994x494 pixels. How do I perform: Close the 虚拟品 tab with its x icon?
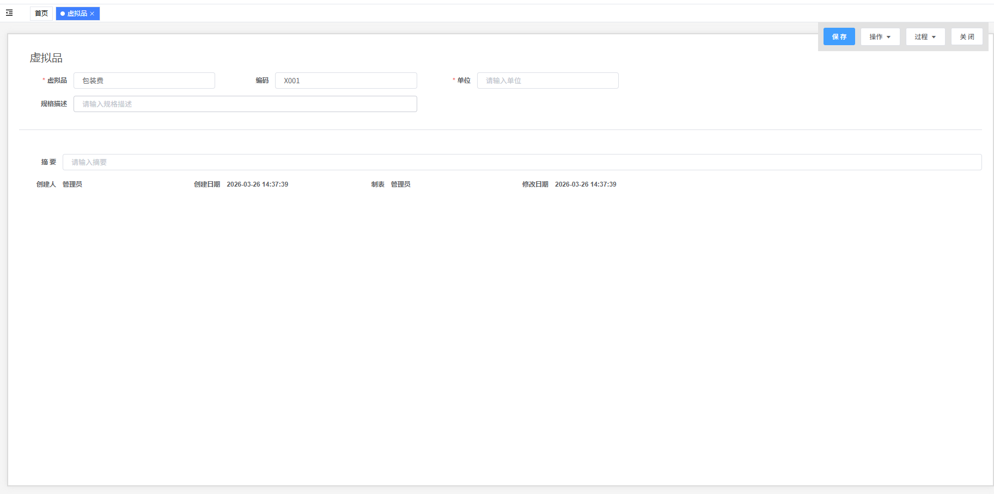(x=93, y=14)
